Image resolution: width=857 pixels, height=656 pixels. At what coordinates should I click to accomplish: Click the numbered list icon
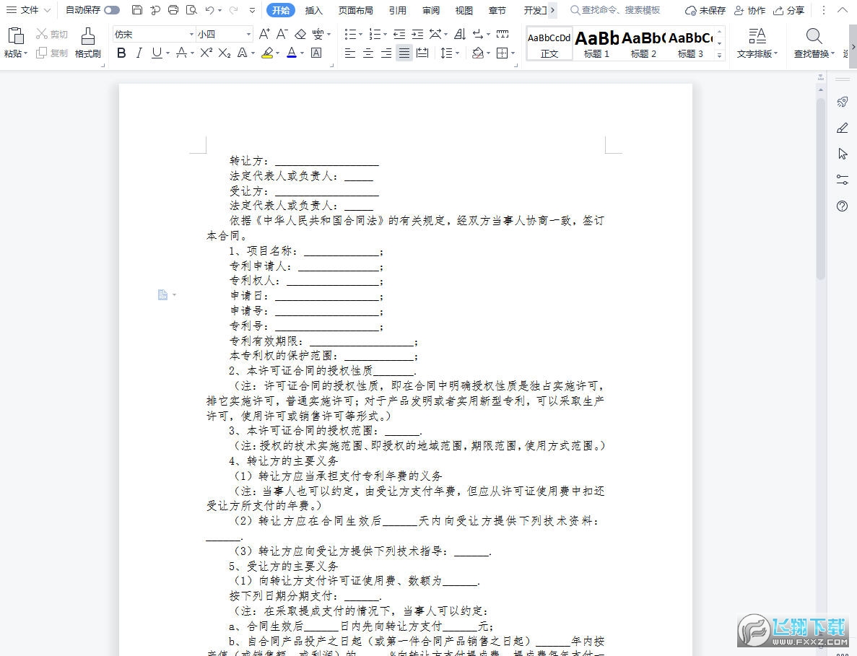tap(375, 35)
